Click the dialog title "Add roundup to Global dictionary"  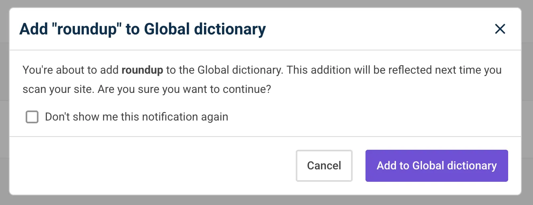coord(142,29)
